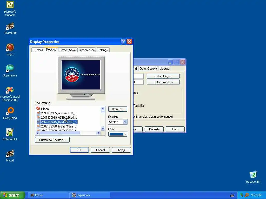
Task: Click the Display Properties help question-mark icon
Action: click(123, 42)
